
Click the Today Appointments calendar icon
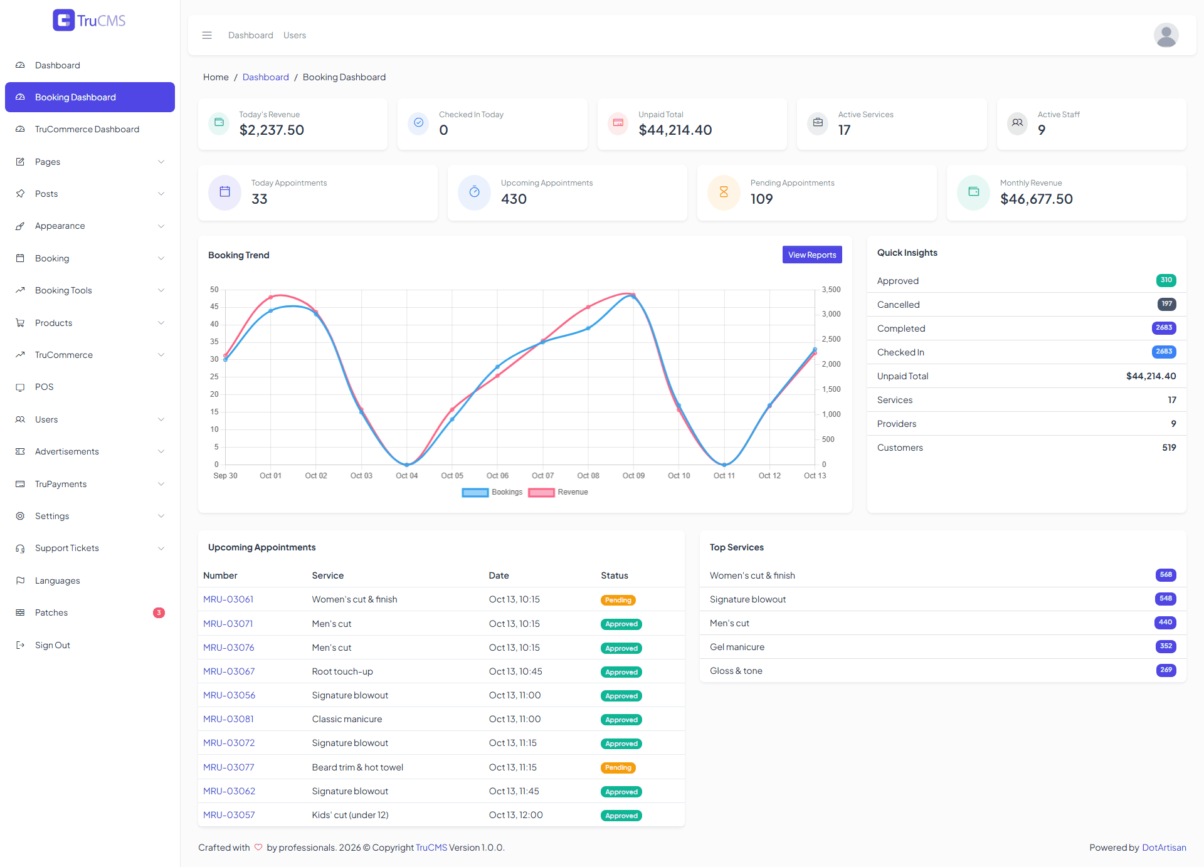click(224, 192)
